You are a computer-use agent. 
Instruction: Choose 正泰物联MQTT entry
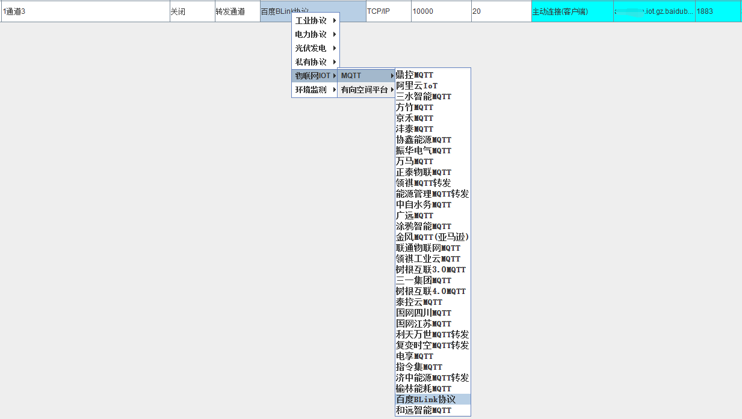point(433,172)
